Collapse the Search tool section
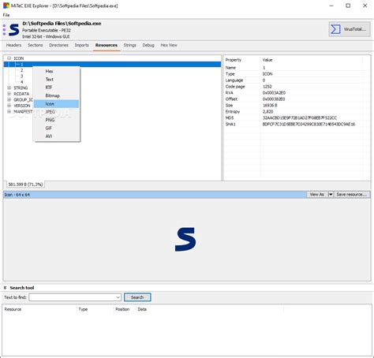 (5, 288)
